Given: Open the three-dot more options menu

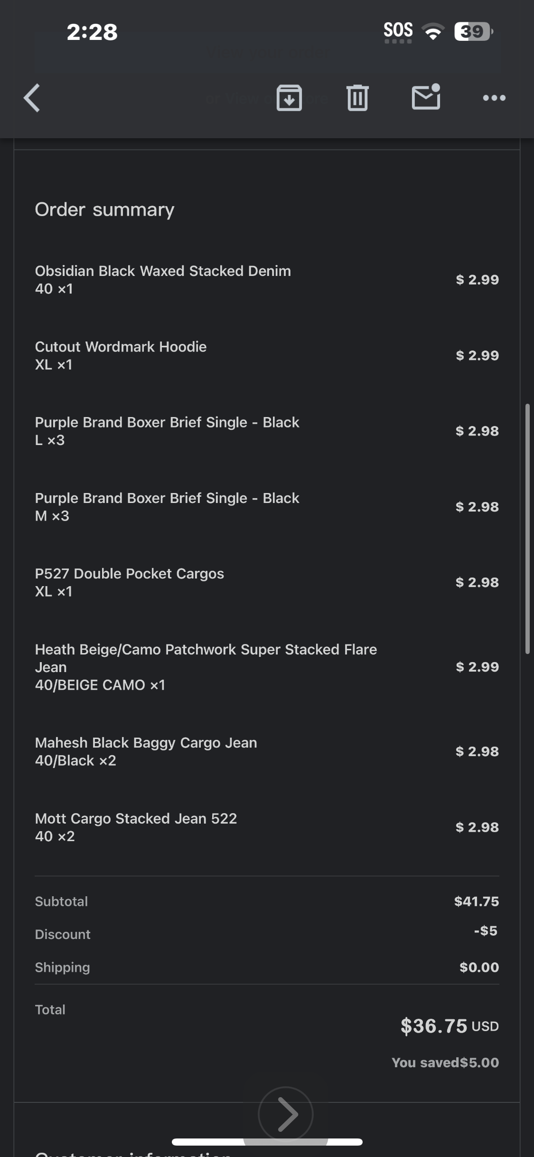Looking at the screenshot, I should (494, 98).
